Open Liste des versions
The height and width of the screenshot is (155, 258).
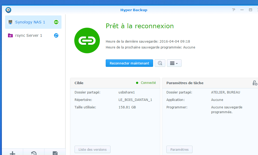pyautogui.click(x=92, y=149)
